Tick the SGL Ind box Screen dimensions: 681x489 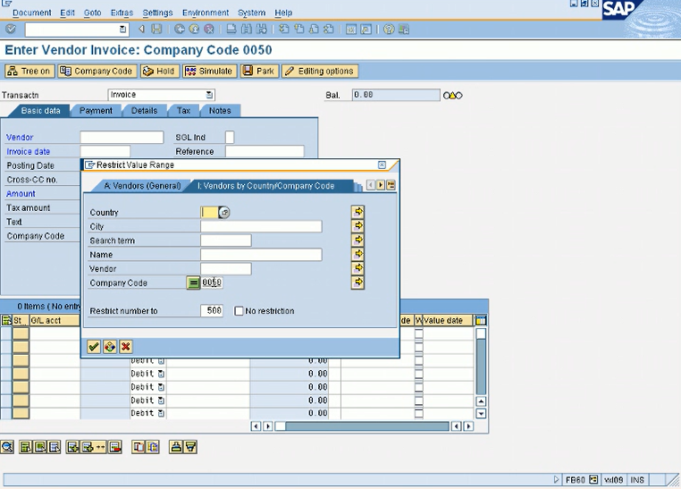click(230, 138)
